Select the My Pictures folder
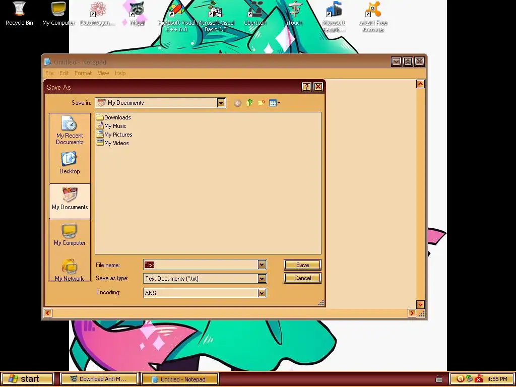 114,135
